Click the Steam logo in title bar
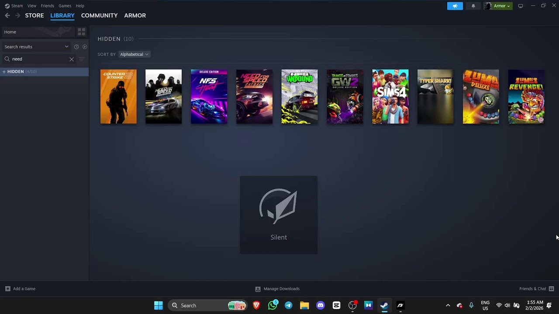Screen dimensions: 559x314 (7, 6)
